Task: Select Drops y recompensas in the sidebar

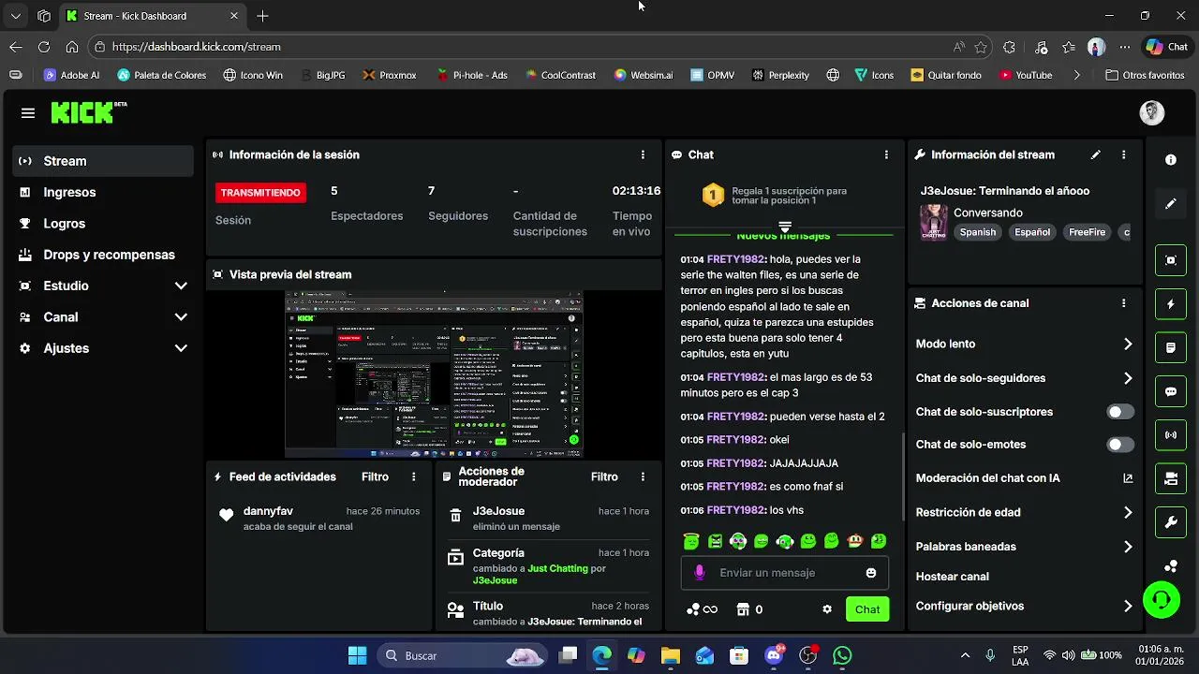Action: (x=104, y=255)
